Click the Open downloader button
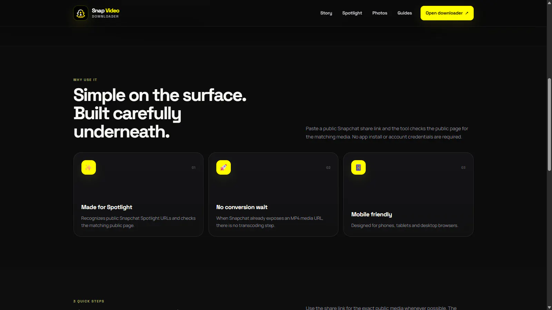 (x=447, y=13)
